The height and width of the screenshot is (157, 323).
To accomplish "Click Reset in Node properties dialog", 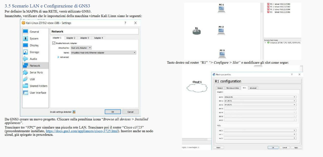I will coord(219,147).
